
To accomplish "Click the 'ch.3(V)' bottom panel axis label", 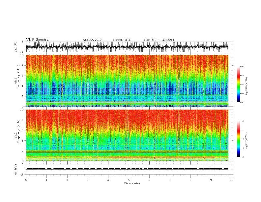I will (16, 169).
